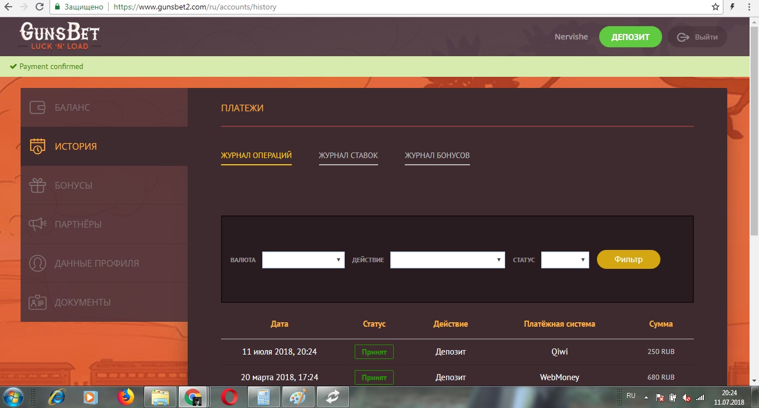Select История in the sidebar menu
Image resolution: width=759 pixels, height=408 pixels.
coord(104,146)
